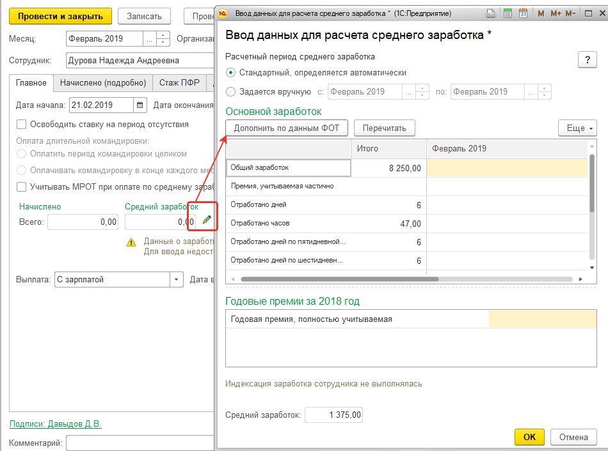Click the Средний заработок field 1 375,00

tap(334, 415)
